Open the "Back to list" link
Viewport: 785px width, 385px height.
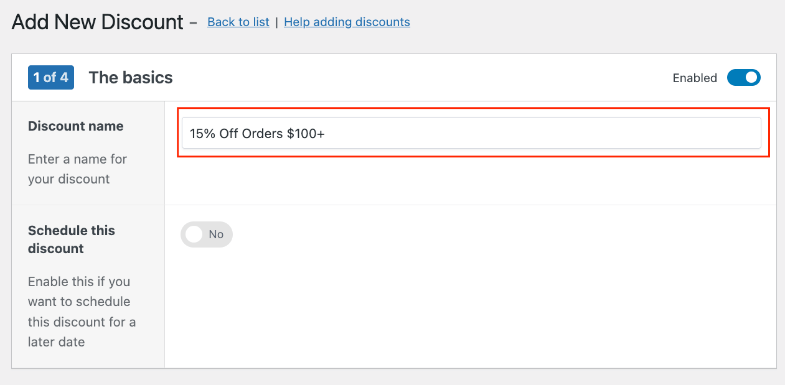pos(238,22)
